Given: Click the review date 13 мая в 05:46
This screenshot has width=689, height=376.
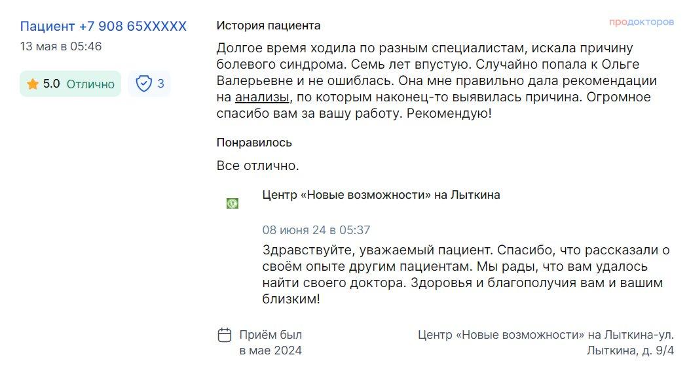Looking at the screenshot, I should (61, 46).
